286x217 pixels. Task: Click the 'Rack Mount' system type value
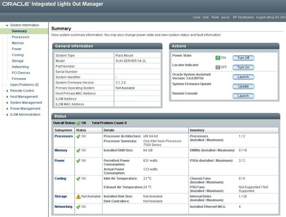124,56
